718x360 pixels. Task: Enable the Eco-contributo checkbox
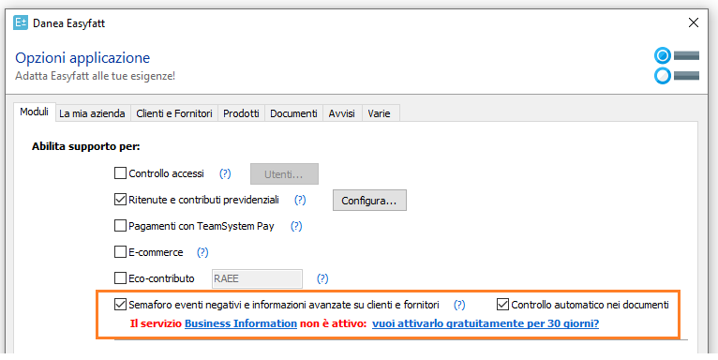120,278
